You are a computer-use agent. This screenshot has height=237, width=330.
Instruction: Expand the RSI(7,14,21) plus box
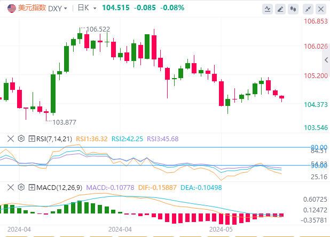point(32,139)
